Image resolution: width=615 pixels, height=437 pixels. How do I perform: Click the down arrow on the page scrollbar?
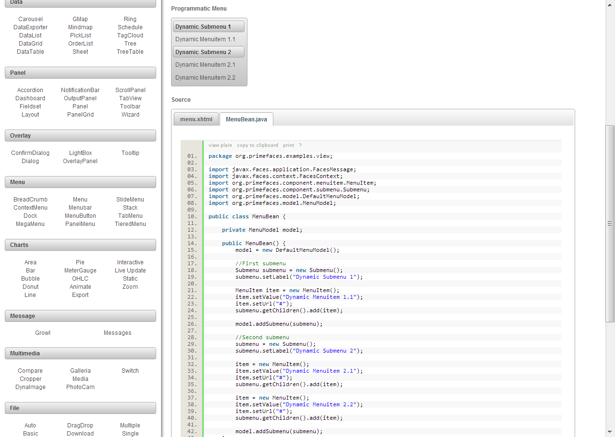(x=610, y=432)
